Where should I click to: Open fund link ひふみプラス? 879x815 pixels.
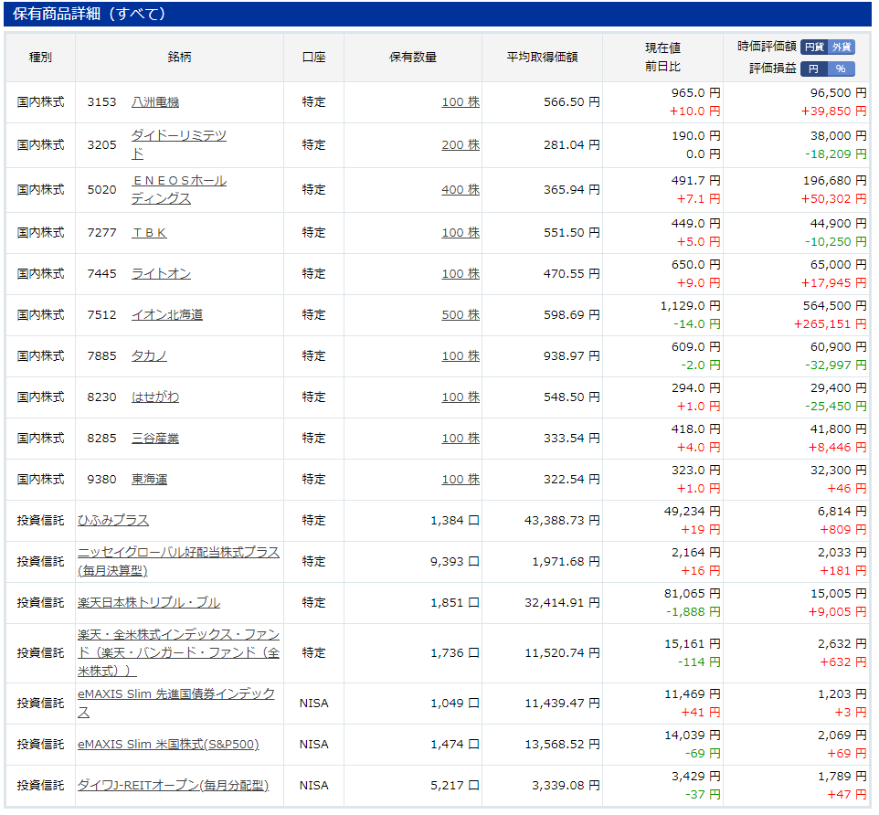[x=113, y=520]
